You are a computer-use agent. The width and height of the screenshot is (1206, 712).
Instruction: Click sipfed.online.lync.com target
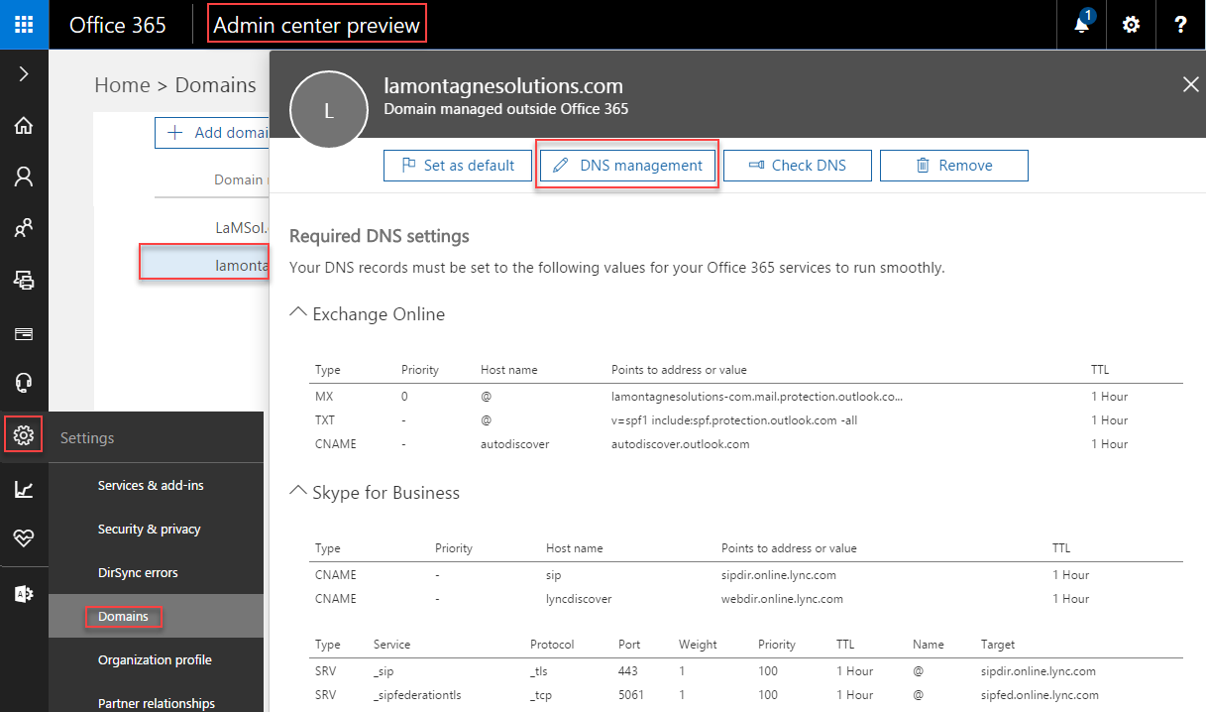[1040, 695]
